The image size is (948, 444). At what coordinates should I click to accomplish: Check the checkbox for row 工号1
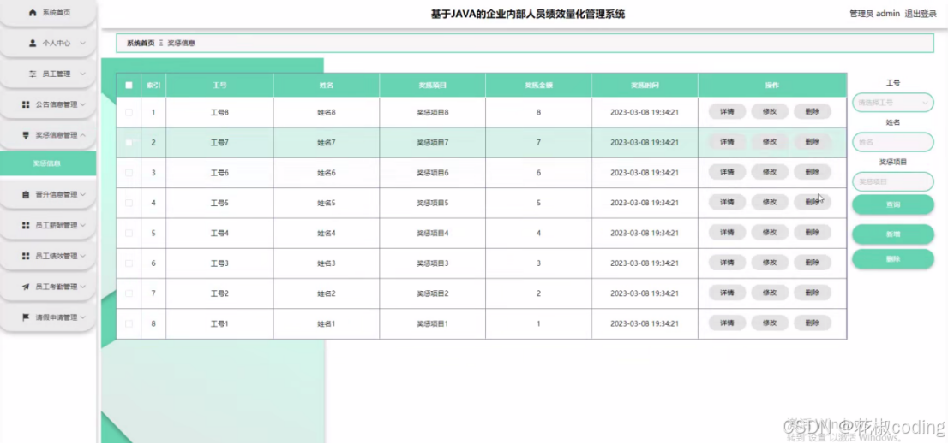coord(129,323)
